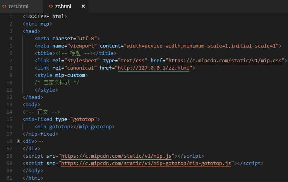The height and width of the screenshot is (182, 288).
Task: Click the "canonical" rel value
Action: 81,68
